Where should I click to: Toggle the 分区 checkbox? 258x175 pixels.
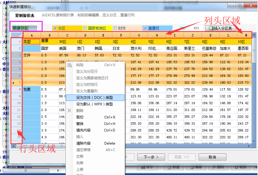pyautogui.click(x=55, y=28)
